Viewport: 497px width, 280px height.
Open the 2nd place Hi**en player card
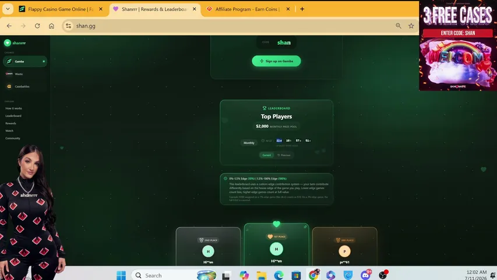coord(208,247)
